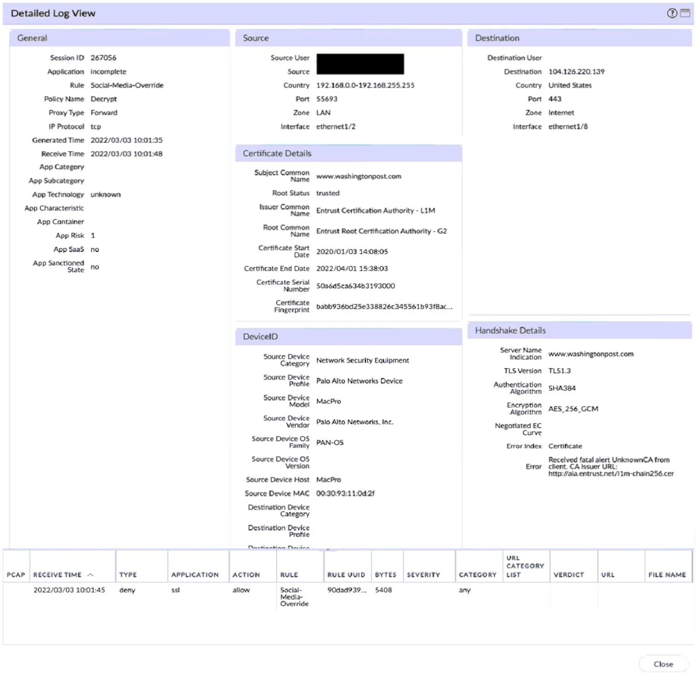The height and width of the screenshot is (679, 697).
Task: Click Error Index value 'Certificate'
Action: [x=565, y=446]
